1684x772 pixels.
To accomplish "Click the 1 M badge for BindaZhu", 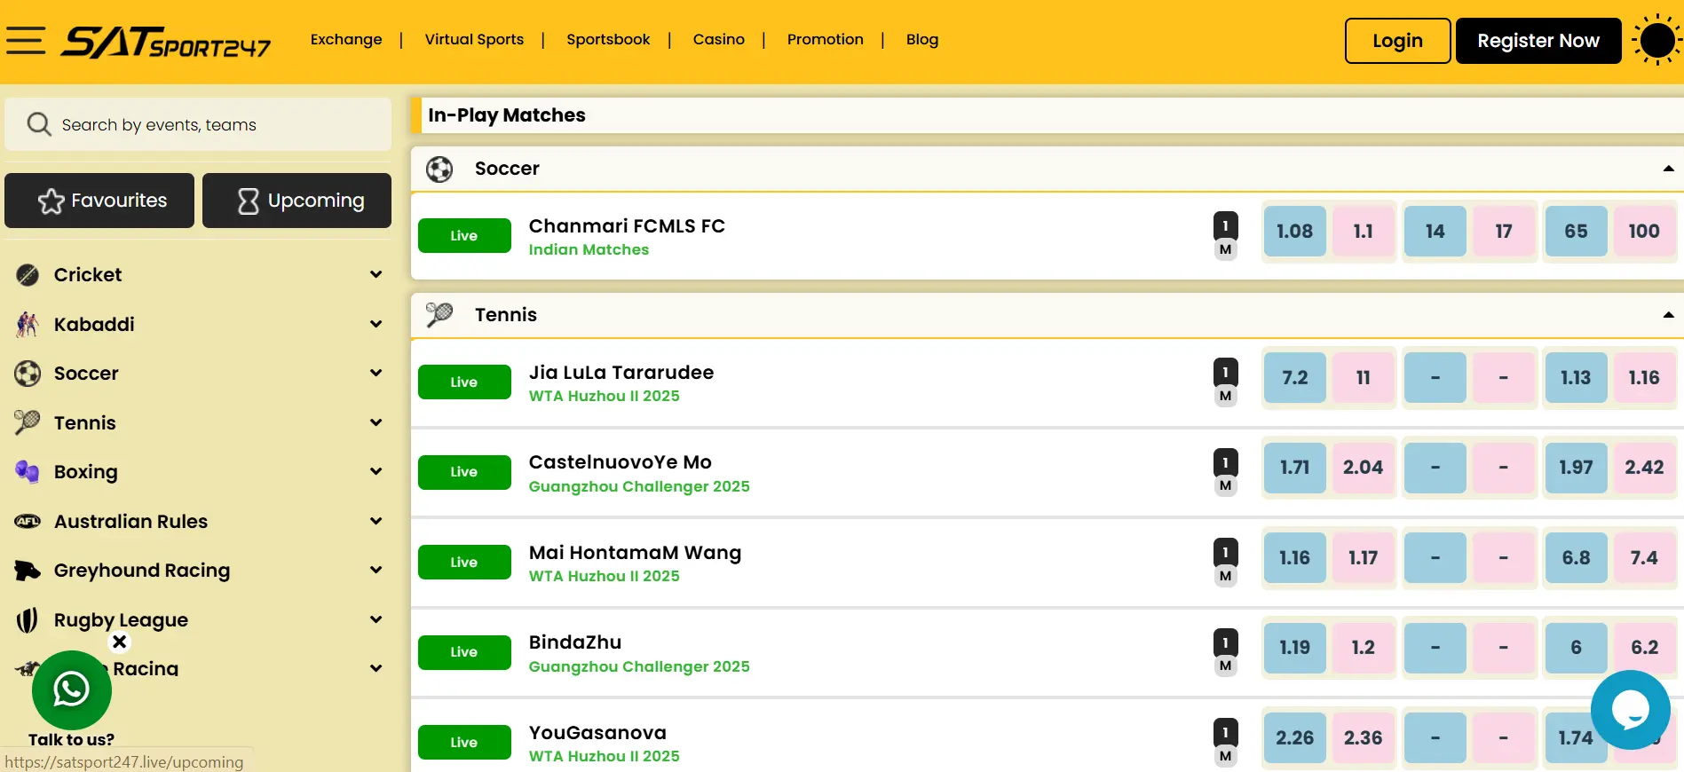I will [x=1225, y=653].
